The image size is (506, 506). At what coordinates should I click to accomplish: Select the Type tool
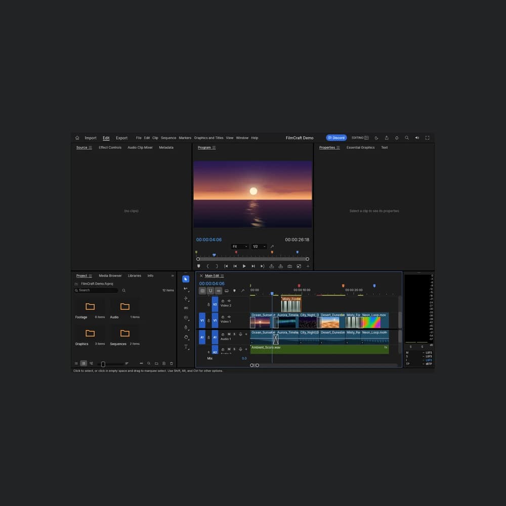pyautogui.click(x=186, y=347)
